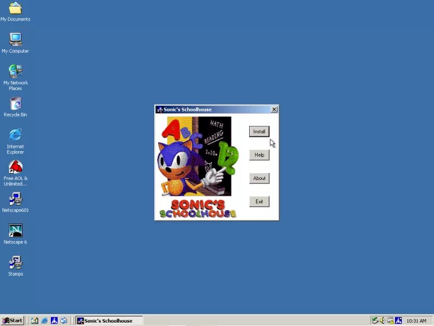The width and height of the screenshot is (434, 326).
Task: Select the Netscape601 desktop icon
Action: 15,203
